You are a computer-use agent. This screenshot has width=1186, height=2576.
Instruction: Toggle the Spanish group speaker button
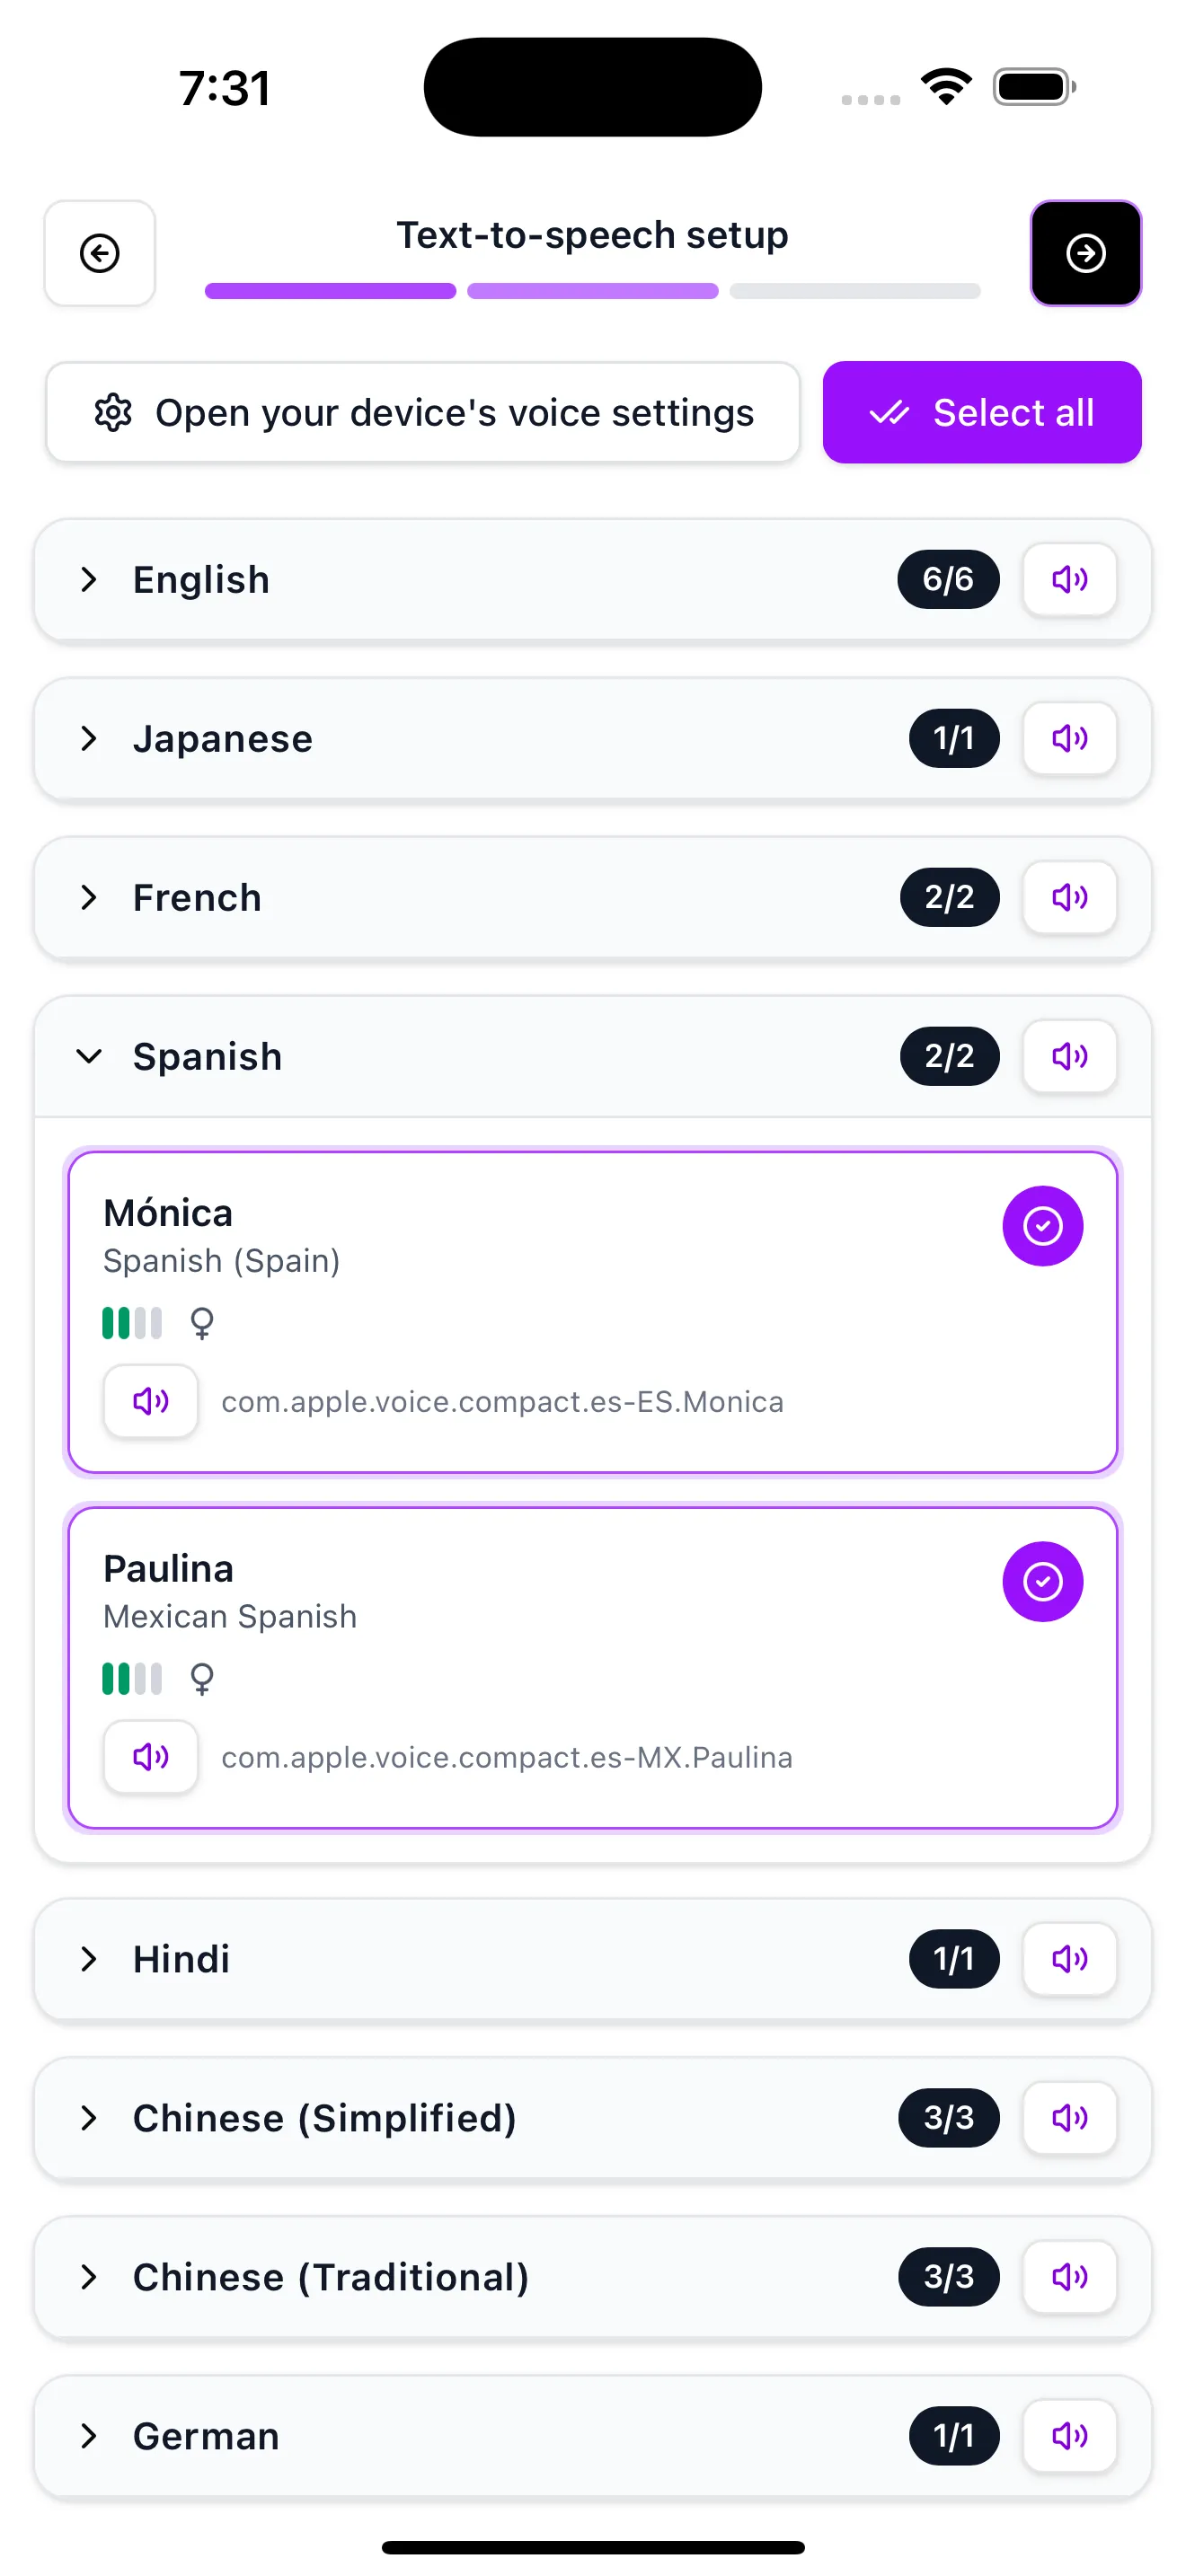[x=1069, y=1056]
